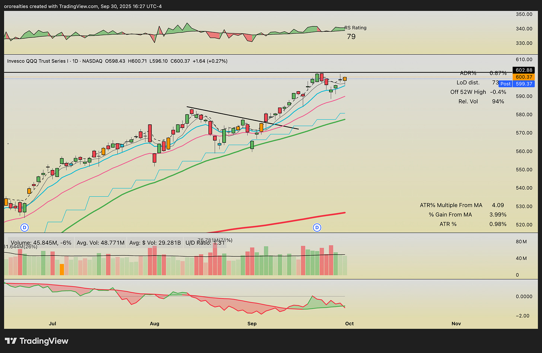Click the 350.00 level on RS pane axis
Image resolution: width=542 pixels, height=353 pixels.
tap(525, 14)
